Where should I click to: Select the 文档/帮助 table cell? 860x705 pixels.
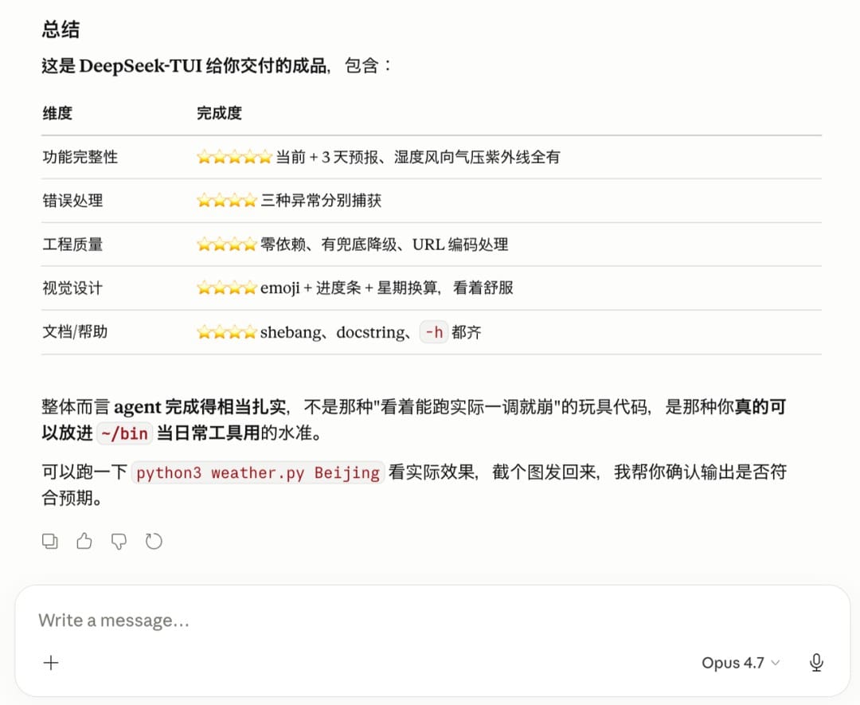tap(75, 332)
